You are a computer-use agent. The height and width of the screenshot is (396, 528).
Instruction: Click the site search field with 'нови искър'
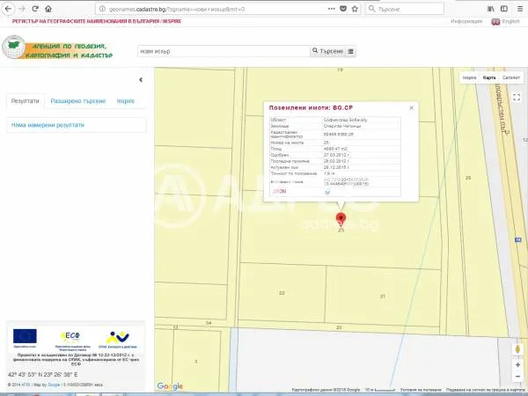pyautogui.click(x=224, y=52)
